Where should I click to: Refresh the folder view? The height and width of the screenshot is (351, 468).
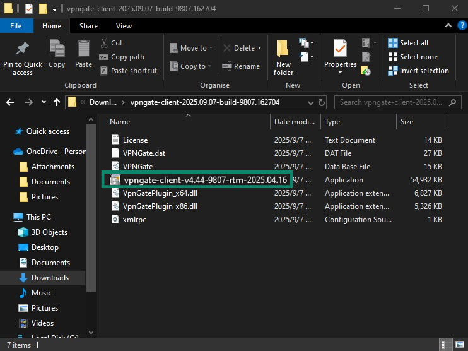[x=322, y=102]
